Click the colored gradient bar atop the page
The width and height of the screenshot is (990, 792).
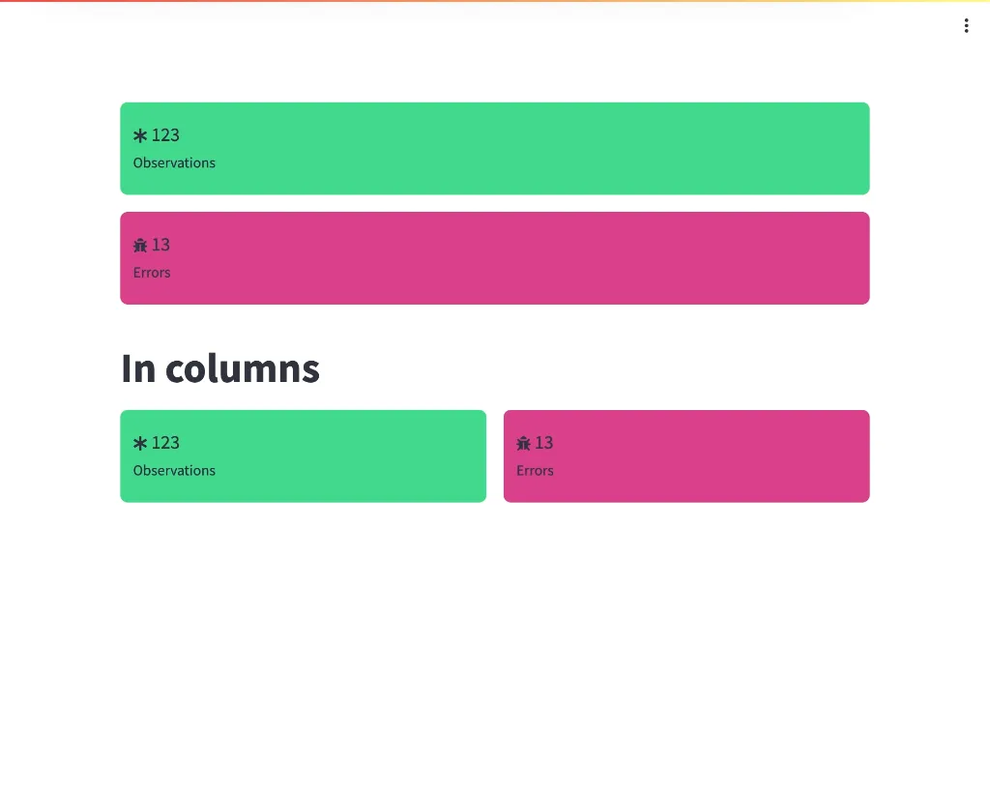point(495,1)
